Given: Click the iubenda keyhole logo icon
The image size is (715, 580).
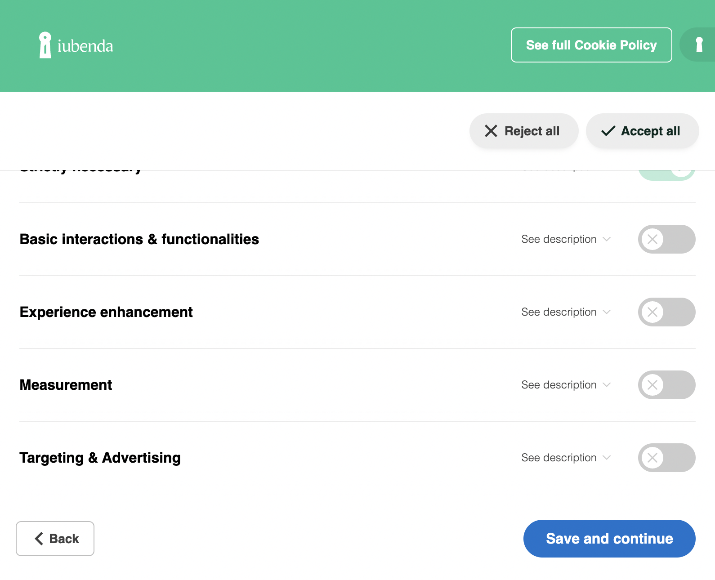Looking at the screenshot, I should tap(45, 45).
